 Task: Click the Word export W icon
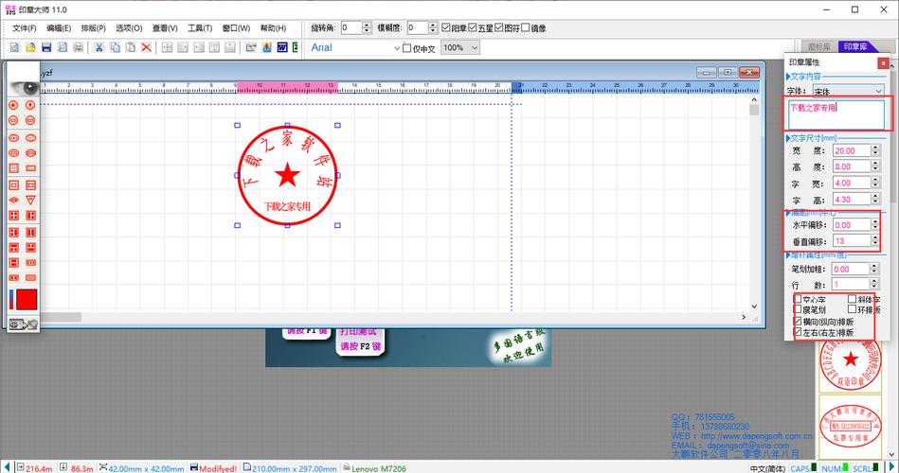click(282, 47)
